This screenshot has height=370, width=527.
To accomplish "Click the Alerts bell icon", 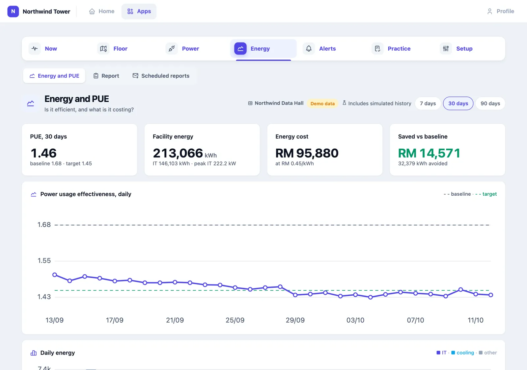I will 309,49.
